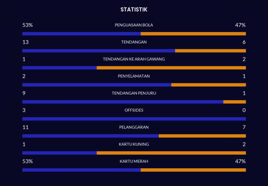Click the left value 9 for Tendangan Penjuru
The width and height of the screenshot is (268, 186).
pos(24,93)
